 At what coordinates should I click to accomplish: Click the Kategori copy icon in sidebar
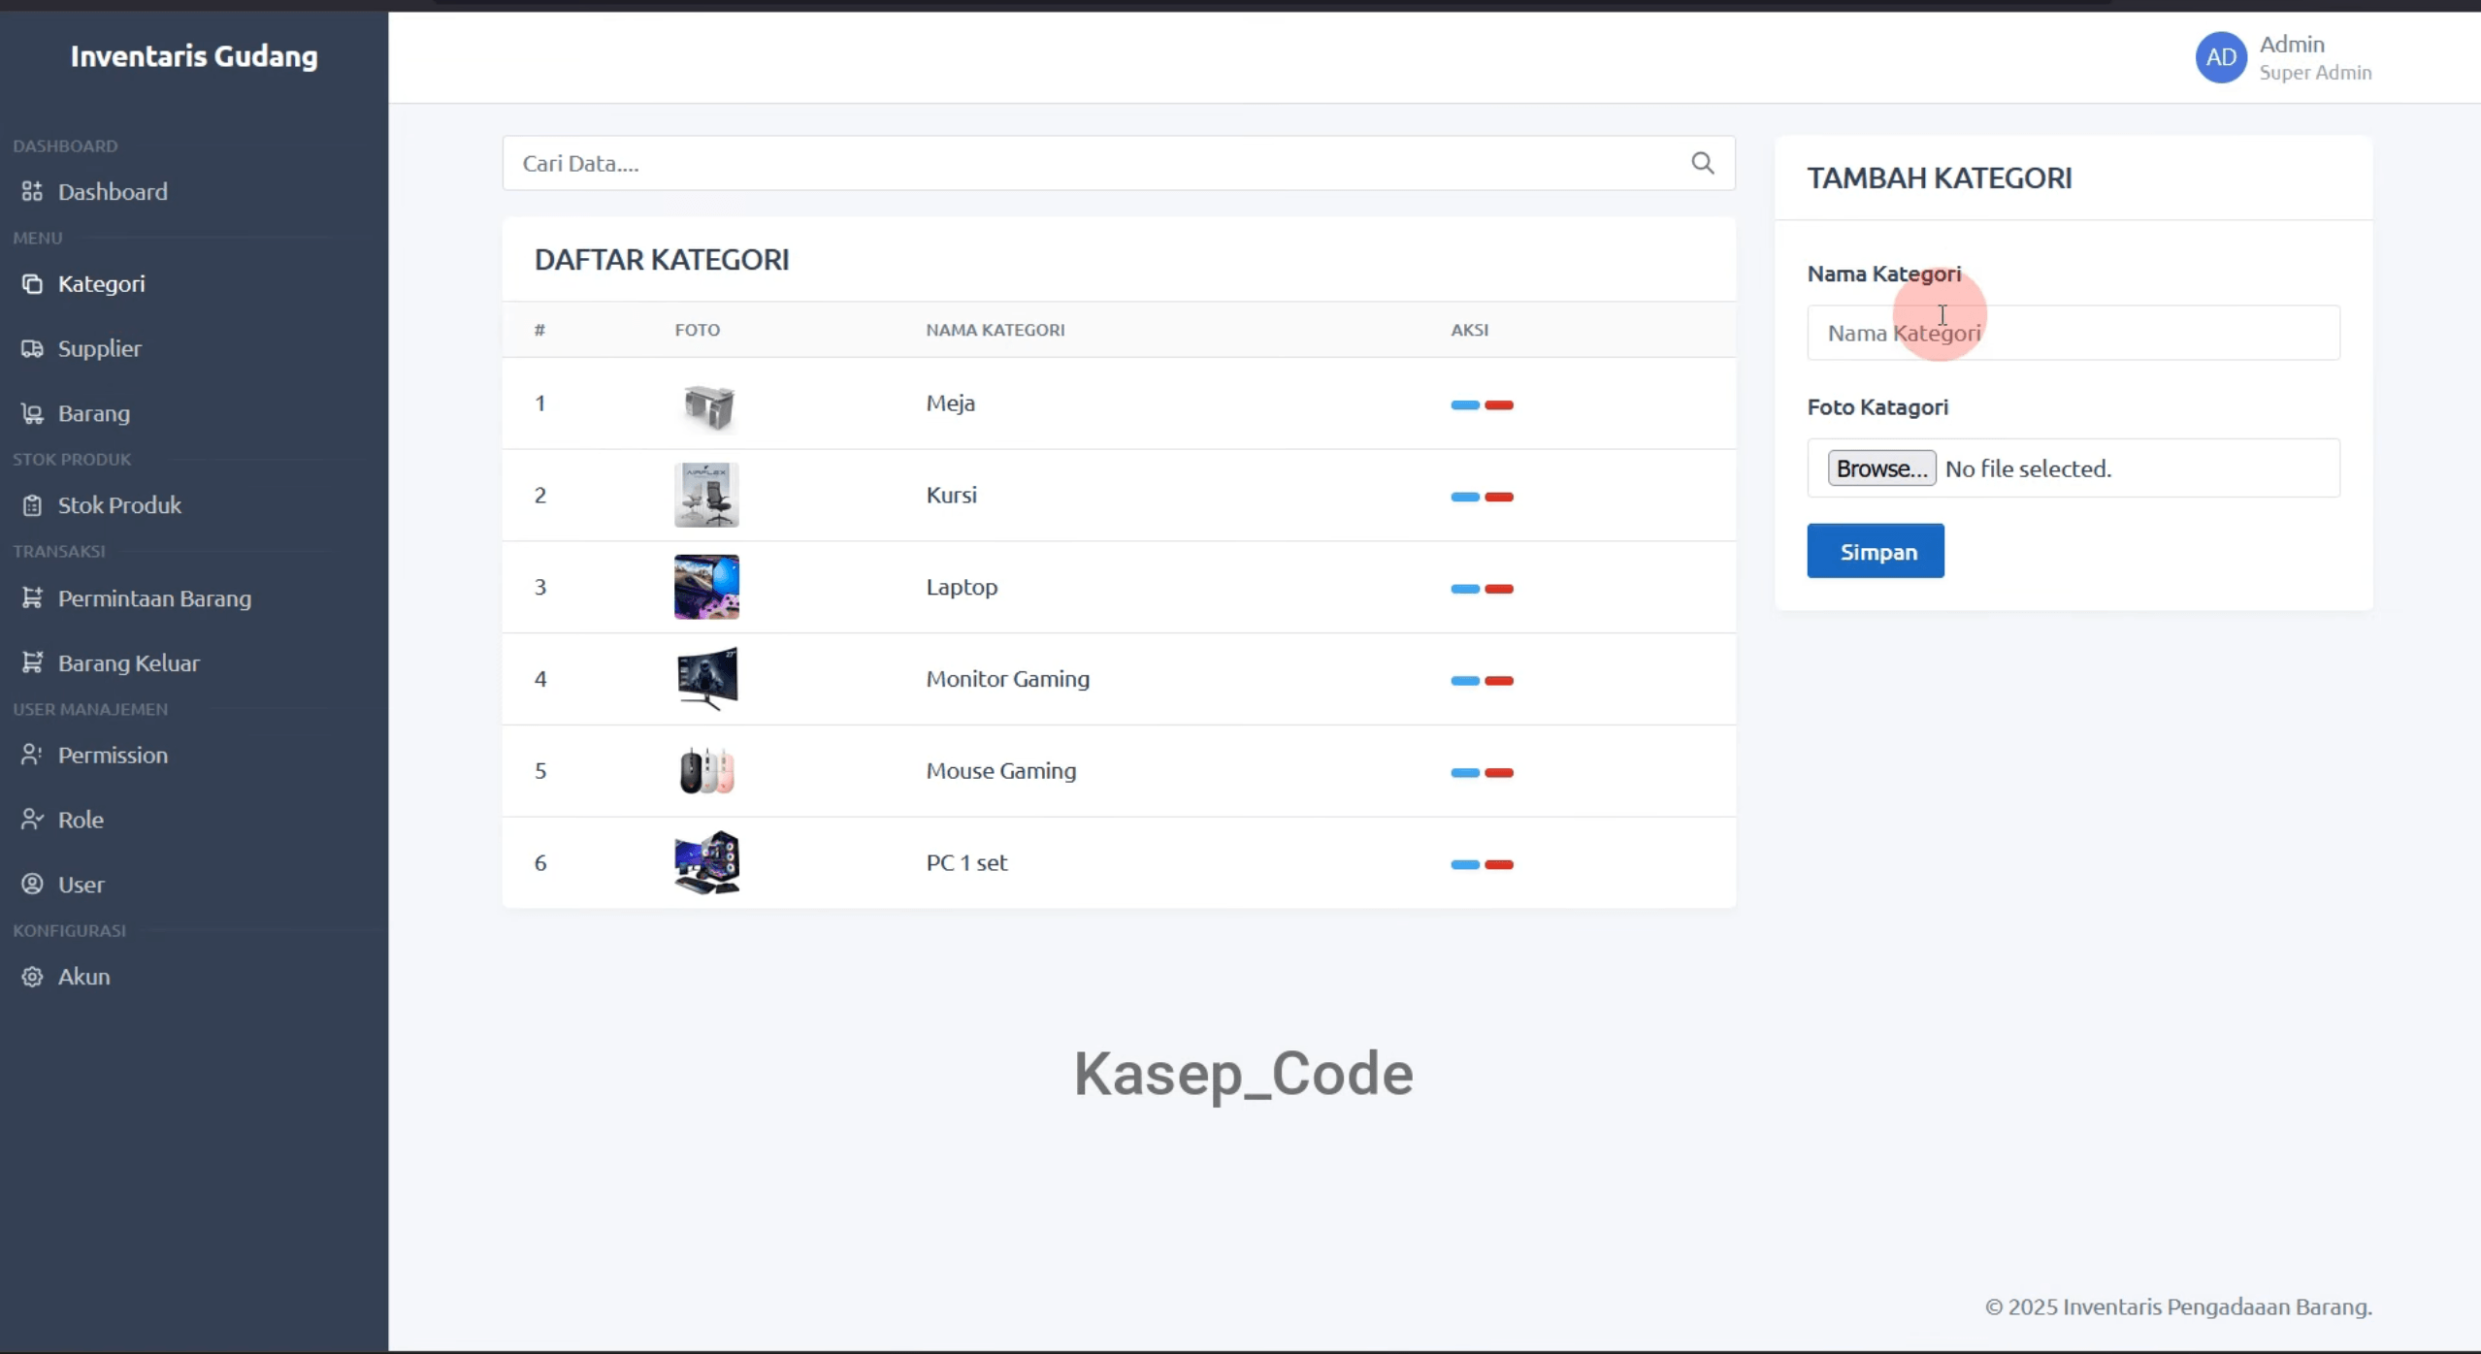[x=32, y=283]
